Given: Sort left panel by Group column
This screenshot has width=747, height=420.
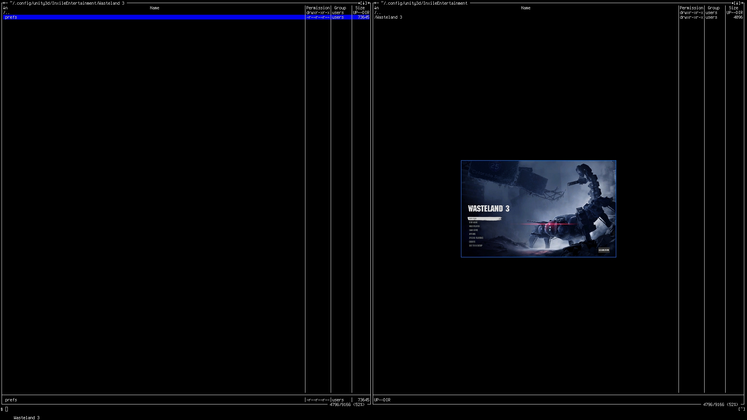Looking at the screenshot, I should (340, 8).
